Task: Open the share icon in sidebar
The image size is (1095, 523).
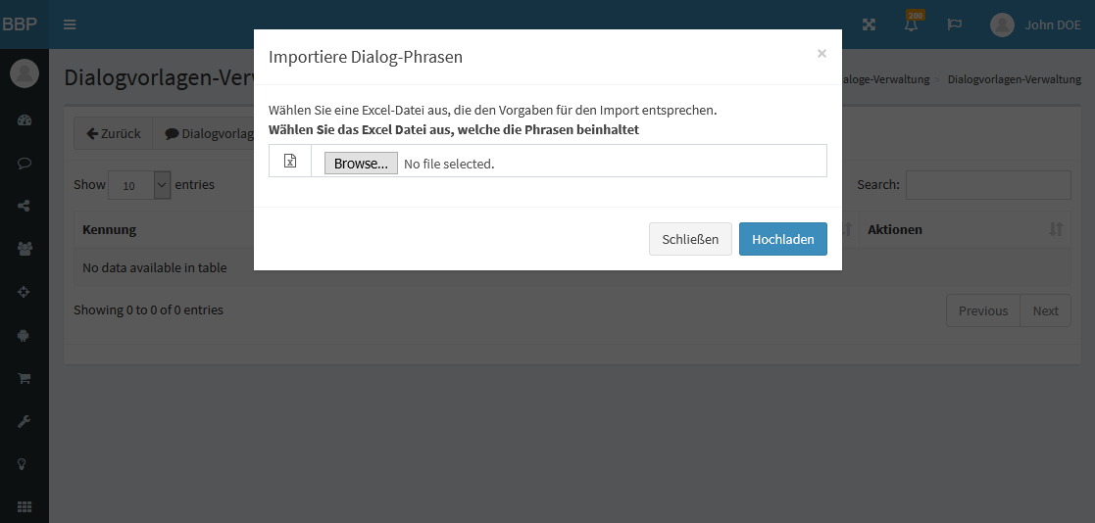Action: click(25, 206)
